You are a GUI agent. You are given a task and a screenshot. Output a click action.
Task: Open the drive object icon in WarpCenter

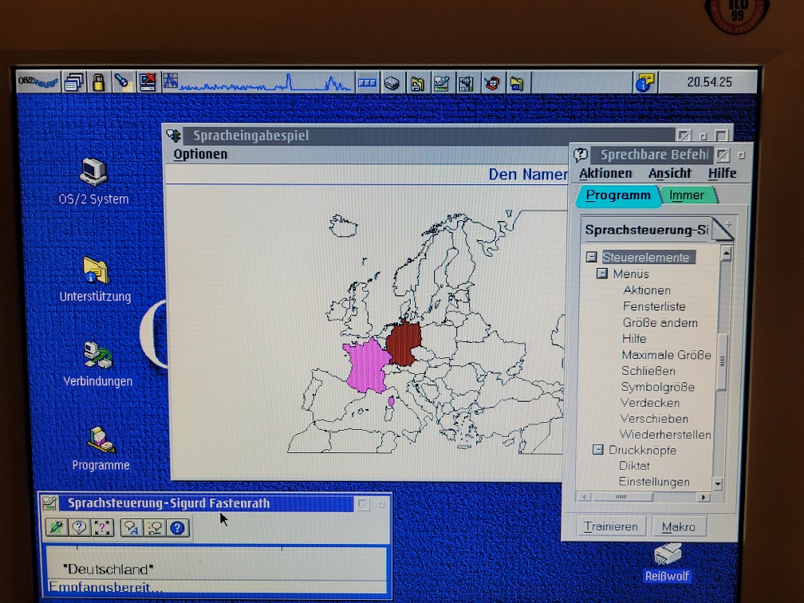click(392, 83)
